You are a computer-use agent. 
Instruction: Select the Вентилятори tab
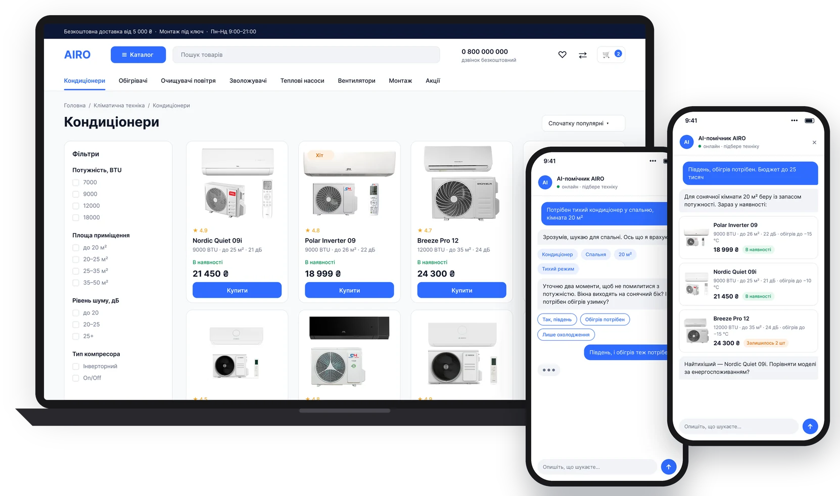click(356, 81)
